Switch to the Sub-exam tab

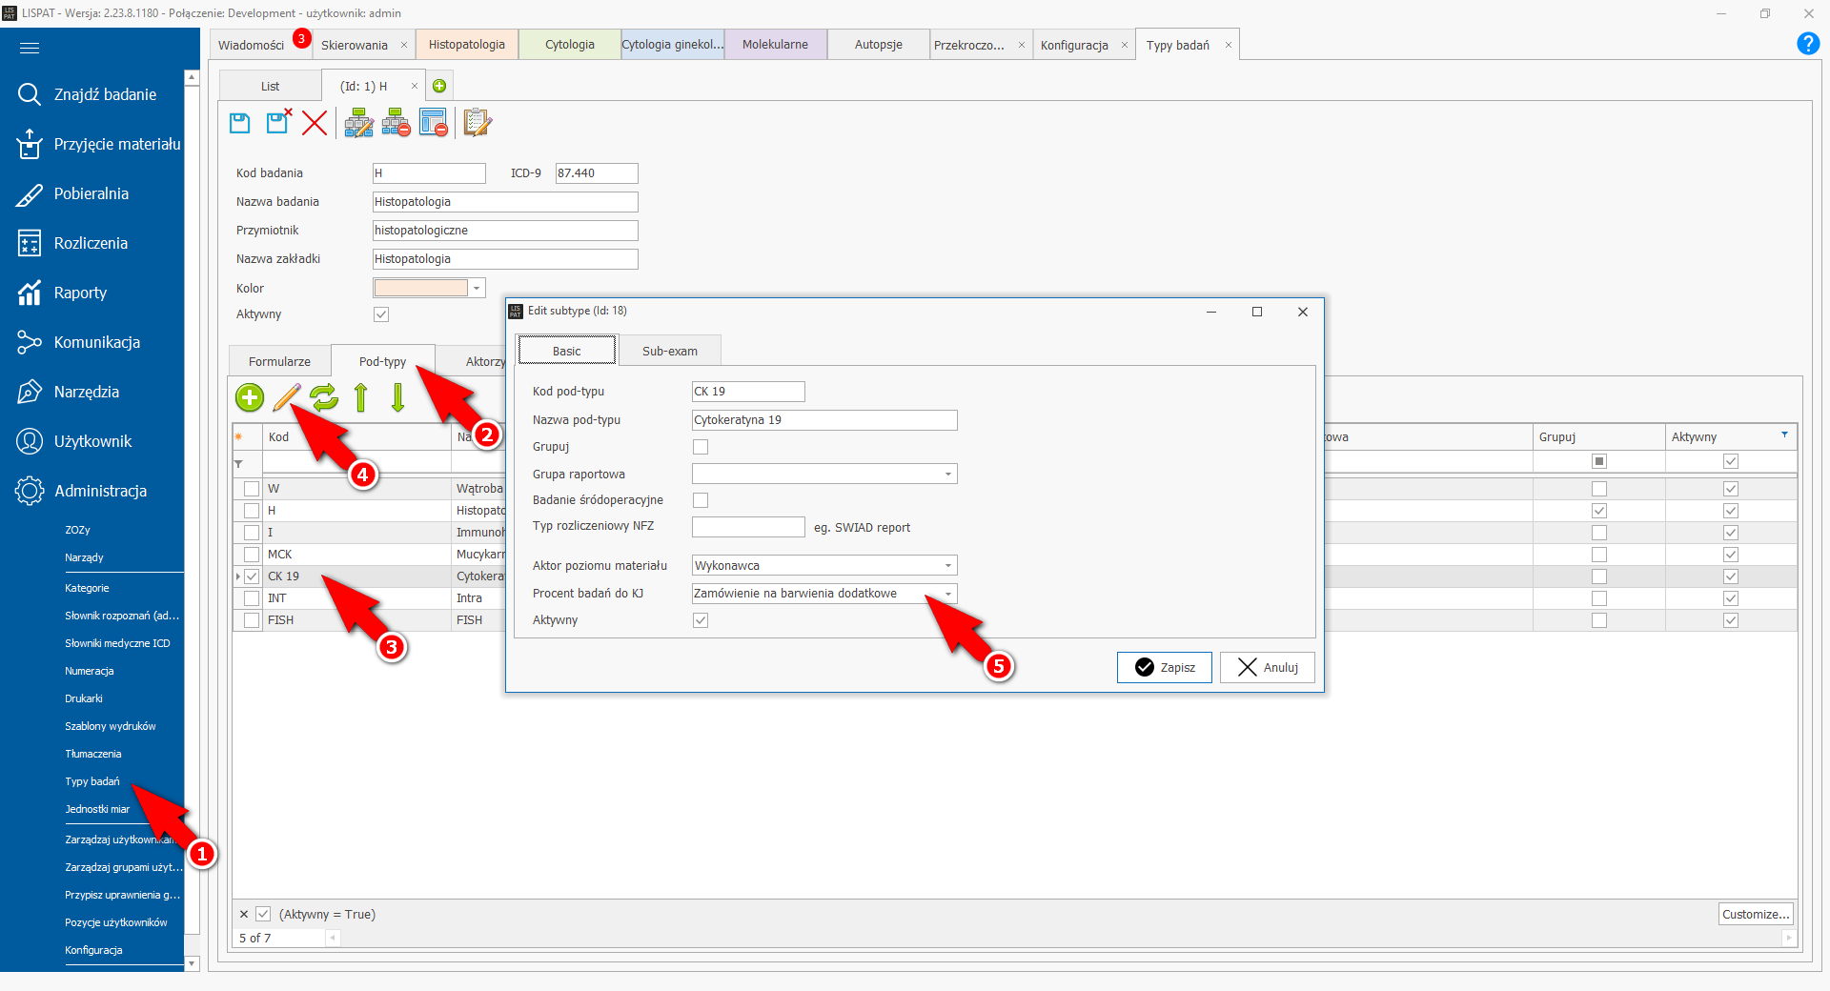click(669, 352)
